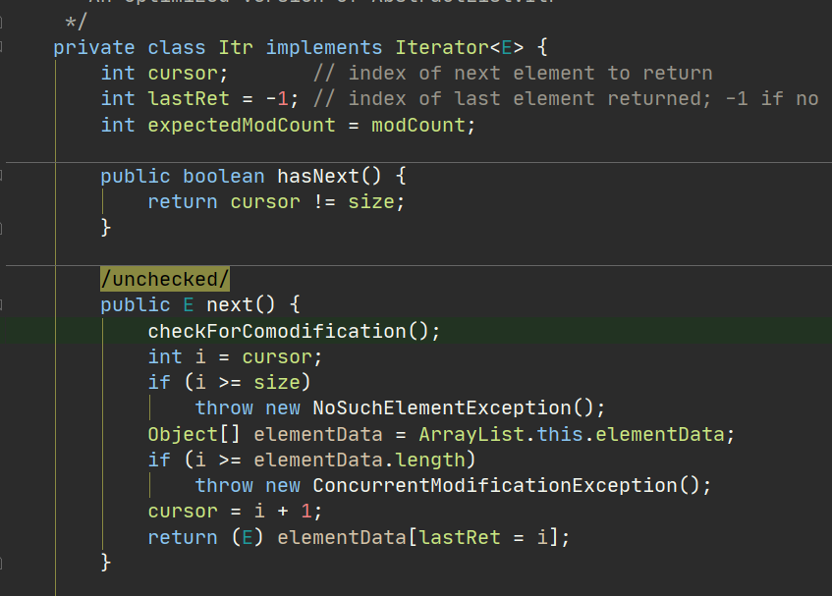Click the 'this' keyword after ArrayList

tap(559, 434)
